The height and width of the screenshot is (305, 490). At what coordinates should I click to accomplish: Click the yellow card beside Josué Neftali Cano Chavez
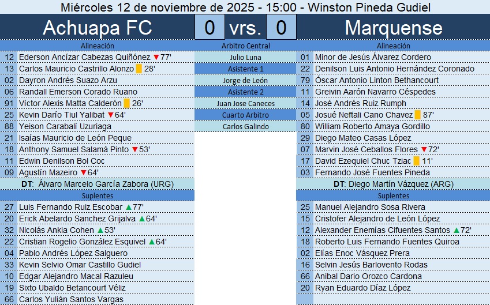click(x=417, y=115)
